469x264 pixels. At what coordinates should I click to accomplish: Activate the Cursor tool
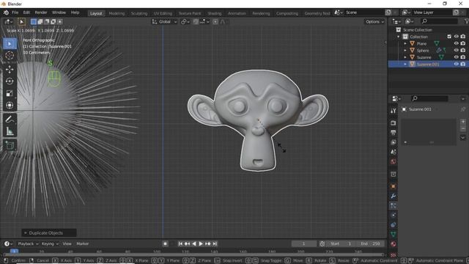click(10, 56)
